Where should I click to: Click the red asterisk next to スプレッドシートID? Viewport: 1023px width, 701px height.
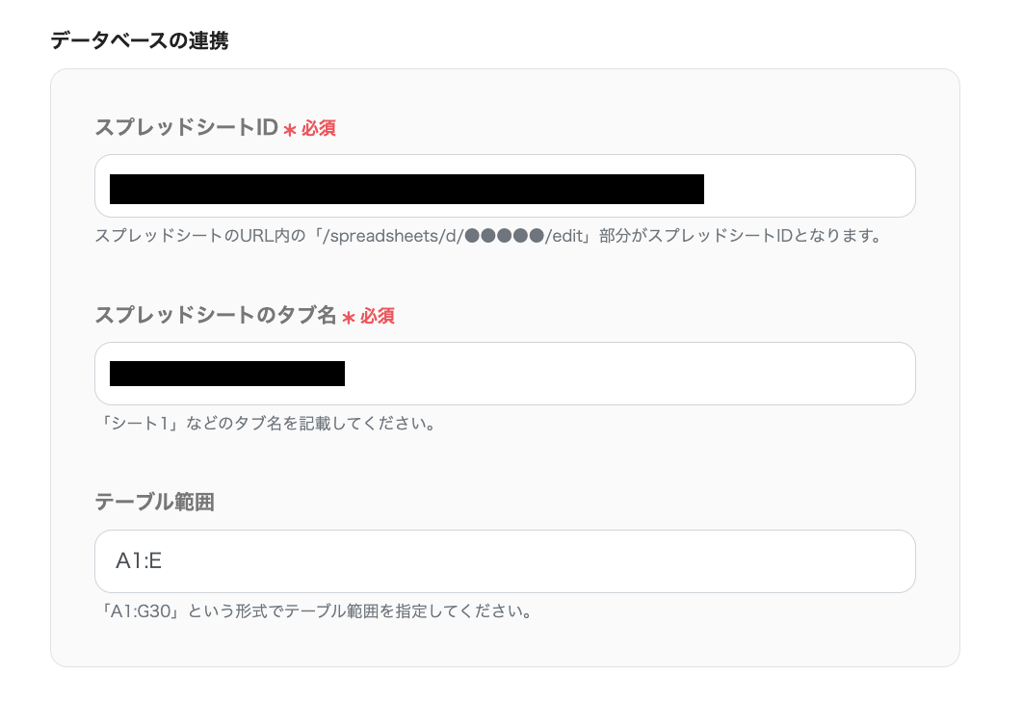pyautogui.click(x=289, y=130)
